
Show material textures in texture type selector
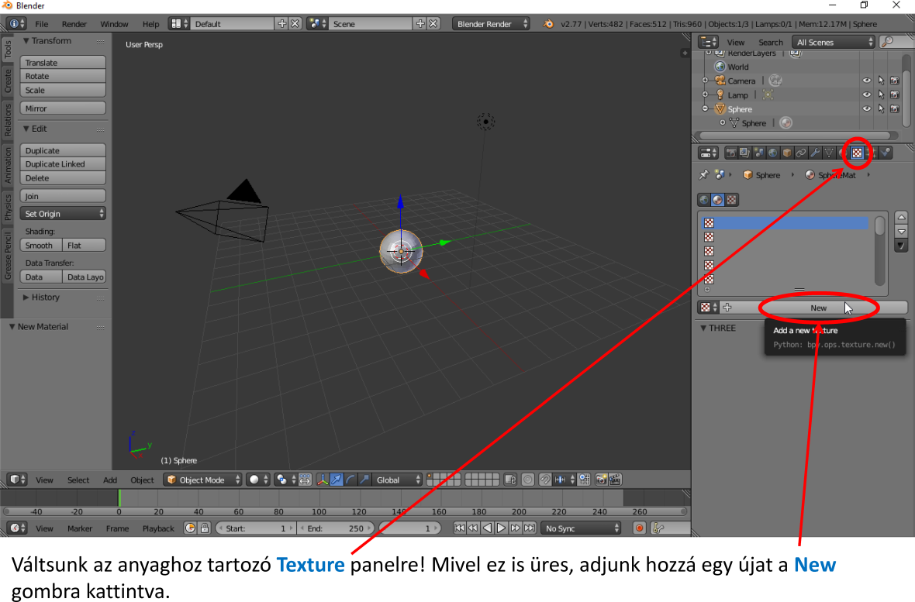click(x=718, y=200)
